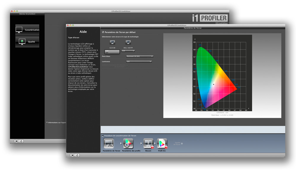
Task: Click the Qualité de l'écran plus icon
Action: click(182, 143)
